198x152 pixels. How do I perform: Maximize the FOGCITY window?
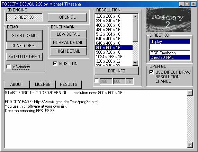tap(187, 4)
